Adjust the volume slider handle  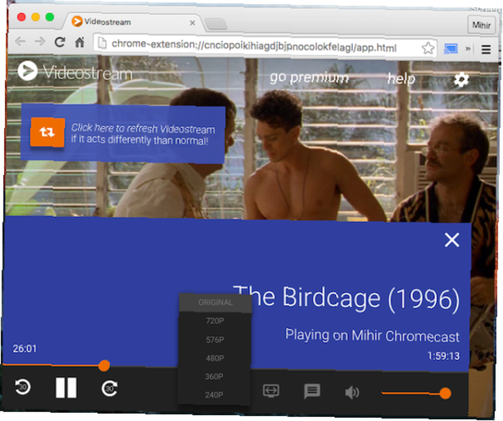[445, 393]
